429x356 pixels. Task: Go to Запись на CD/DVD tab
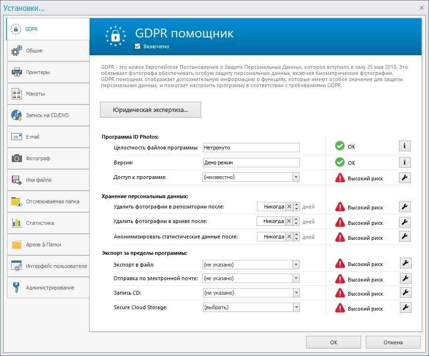pos(48,115)
